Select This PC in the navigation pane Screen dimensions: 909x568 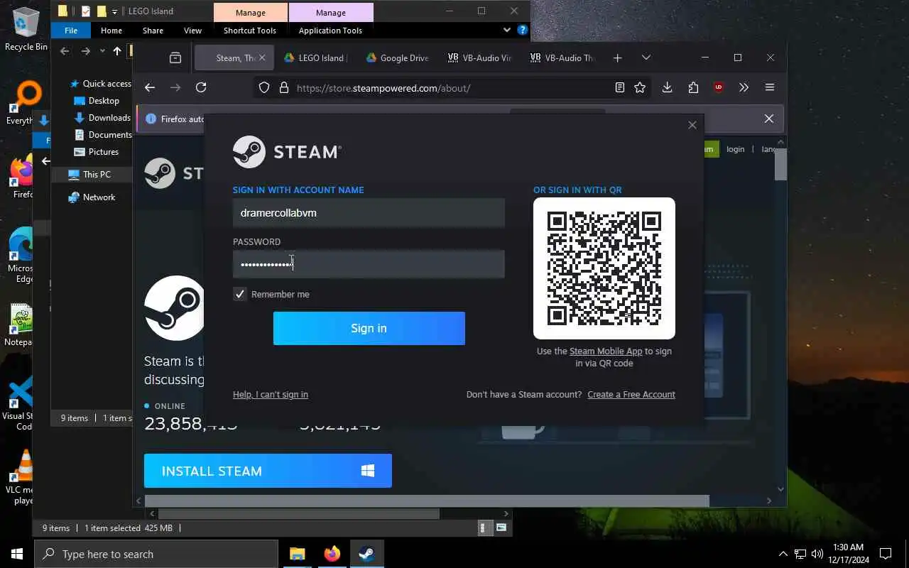coord(90,174)
